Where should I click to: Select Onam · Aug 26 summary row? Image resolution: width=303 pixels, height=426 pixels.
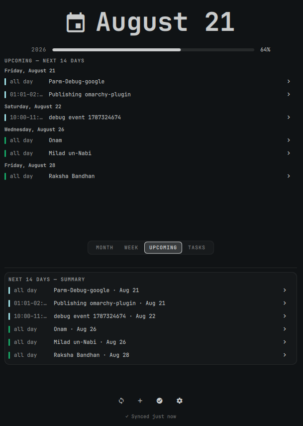click(149, 329)
